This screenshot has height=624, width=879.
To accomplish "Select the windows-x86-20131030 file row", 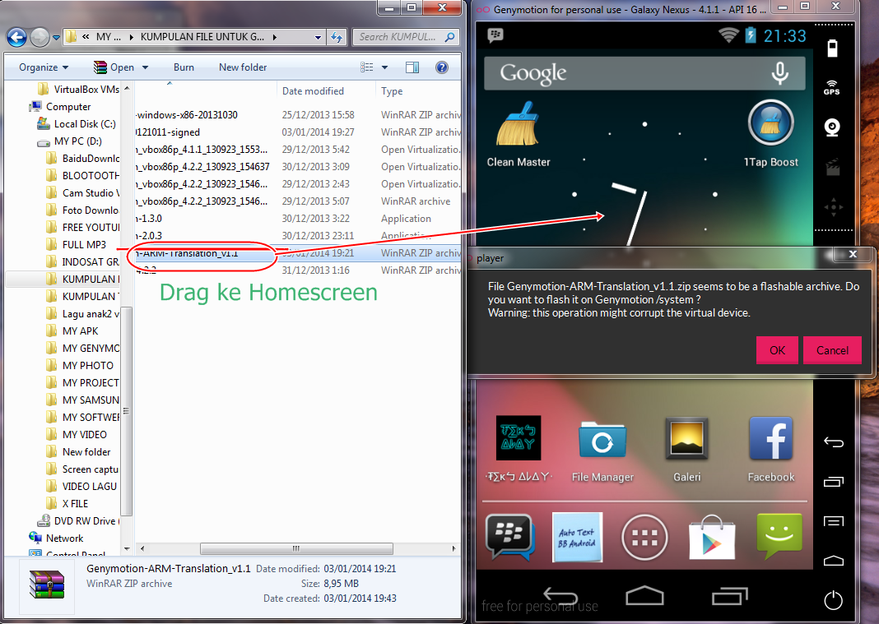I will tap(298, 115).
